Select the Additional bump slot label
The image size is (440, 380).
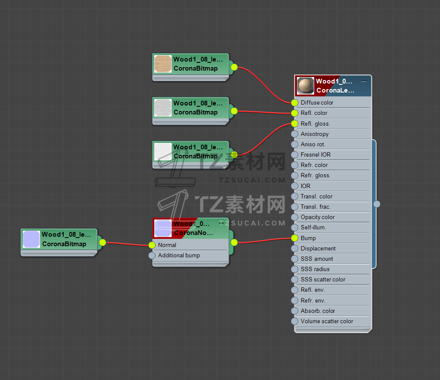179,256
